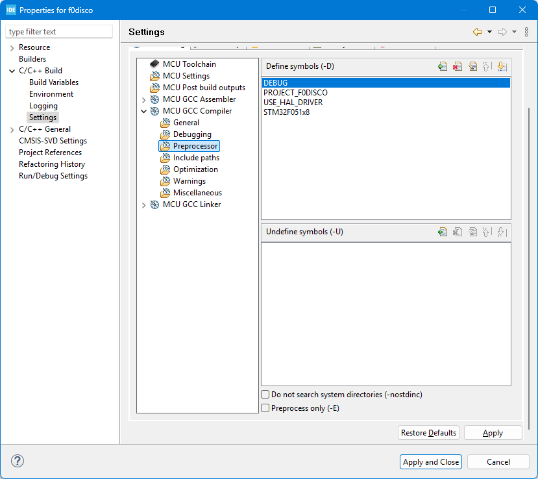Open Run/Debug Settings page
Screen dimensions: 538x479
coord(53,176)
